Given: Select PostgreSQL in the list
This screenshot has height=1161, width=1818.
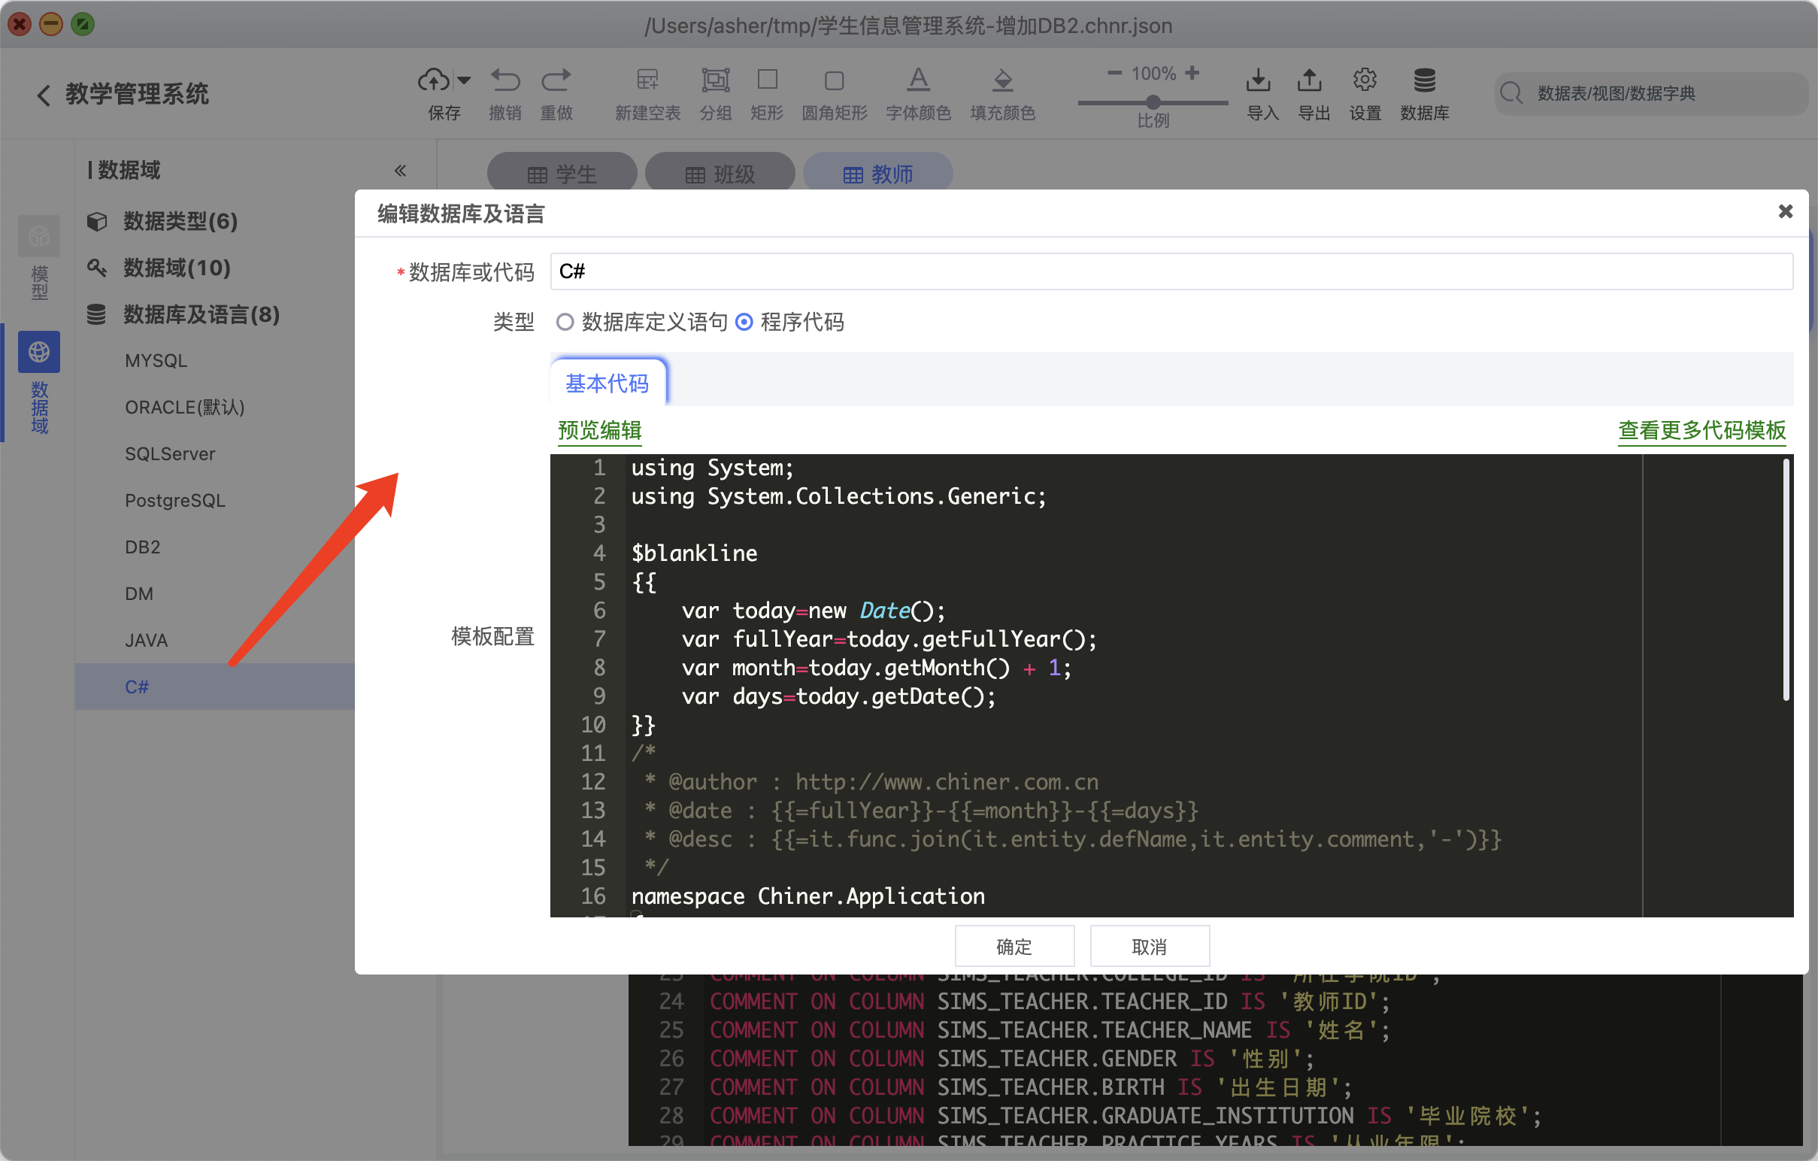Looking at the screenshot, I should [174, 501].
